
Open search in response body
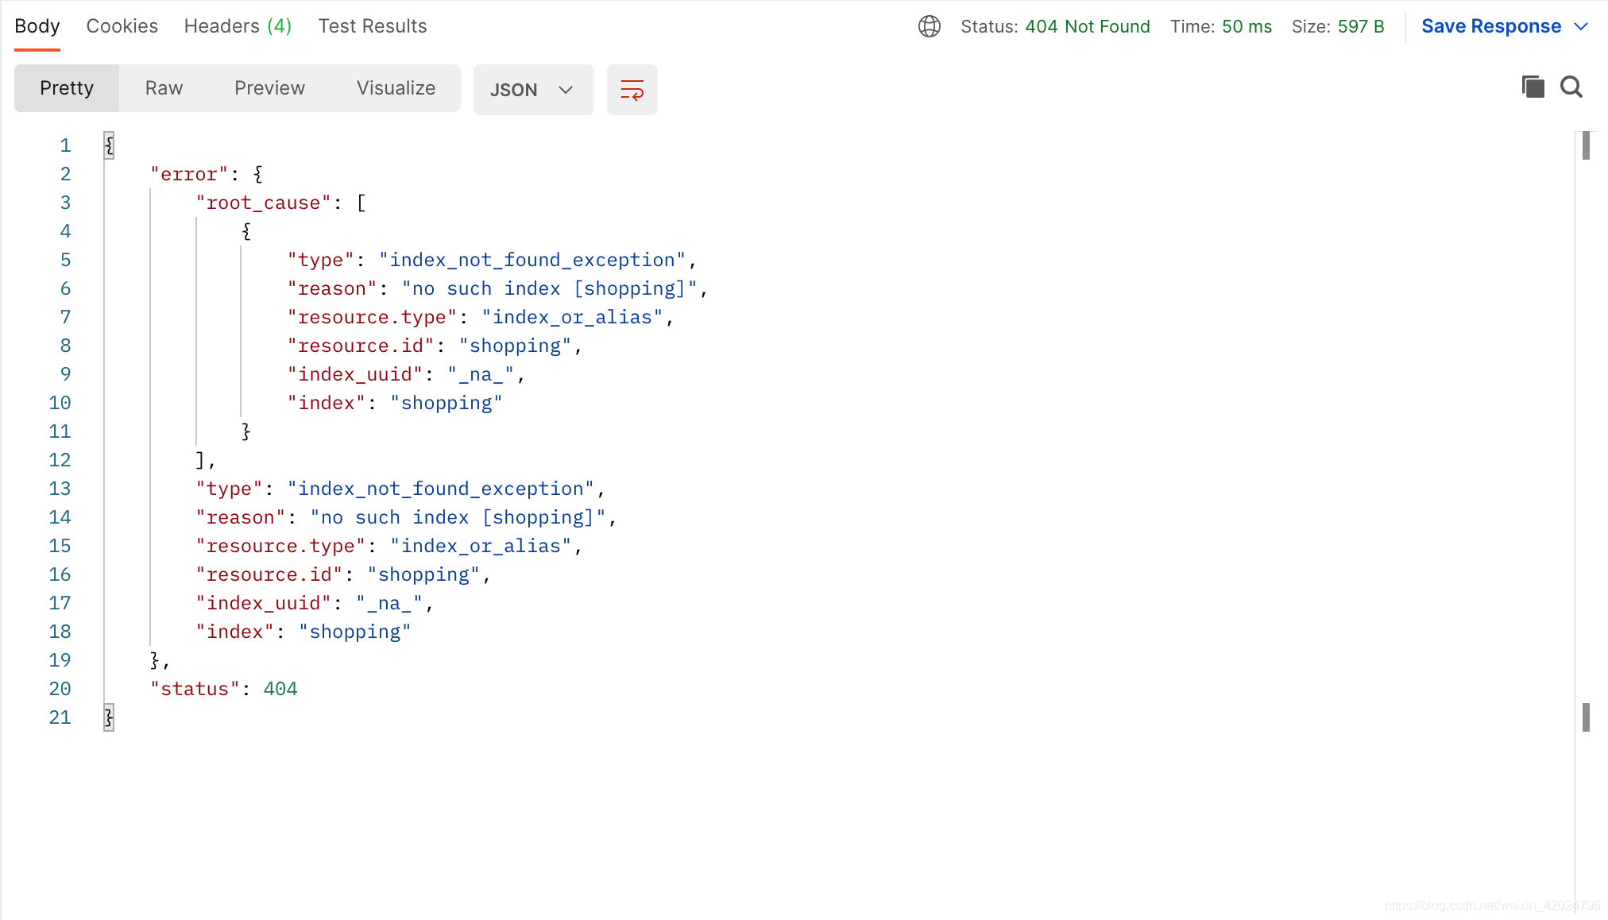(x=1571, y=87)
